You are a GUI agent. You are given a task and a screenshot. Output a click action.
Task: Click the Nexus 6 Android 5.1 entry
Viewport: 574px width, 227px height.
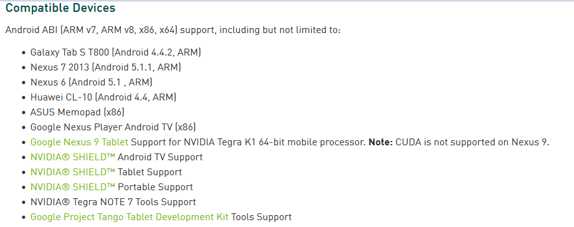(x=92, y=82)
